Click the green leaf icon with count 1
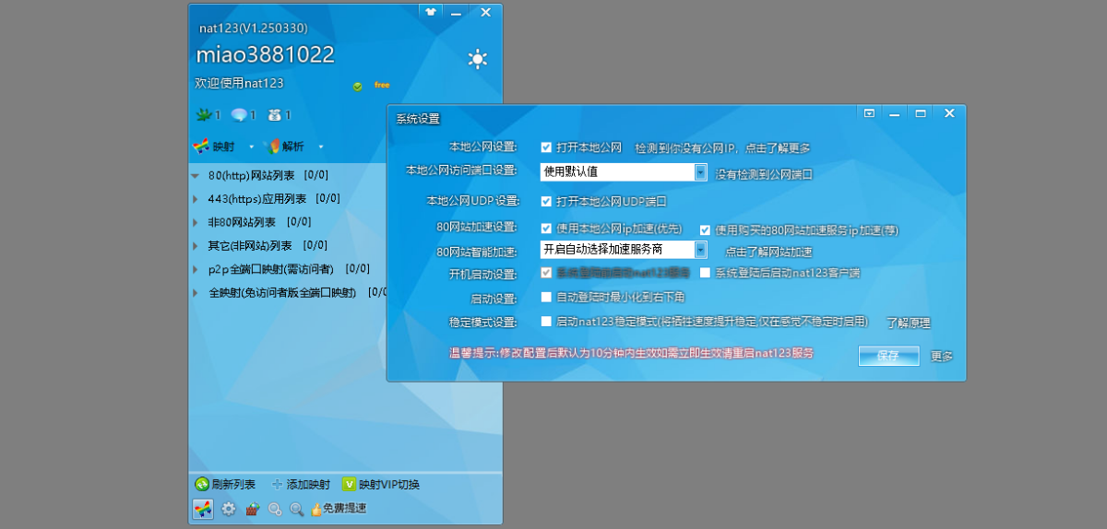This screenshot has width=1107, height=529. point(204,115)
